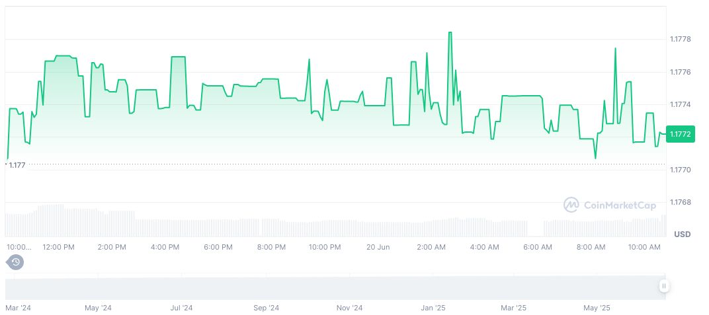Click the history clock icon below chart

coord(15,262)
